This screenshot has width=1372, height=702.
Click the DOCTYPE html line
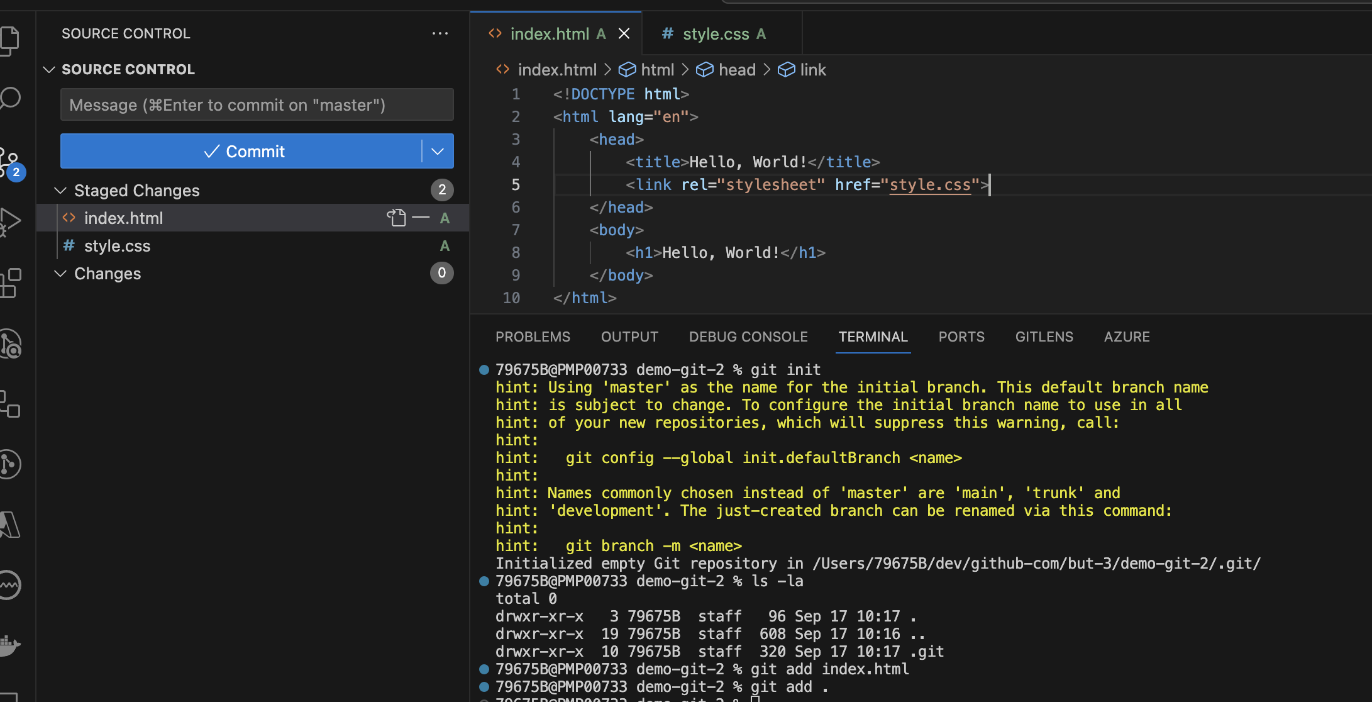pos(621,94)
